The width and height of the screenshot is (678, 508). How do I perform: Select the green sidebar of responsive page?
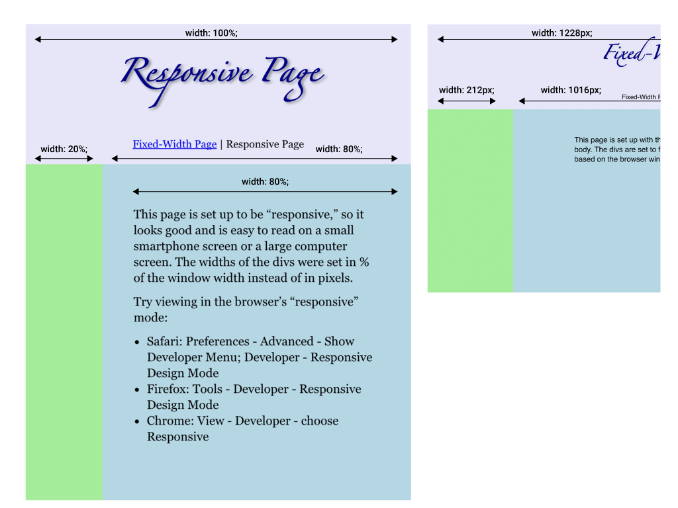click(64, 331)
